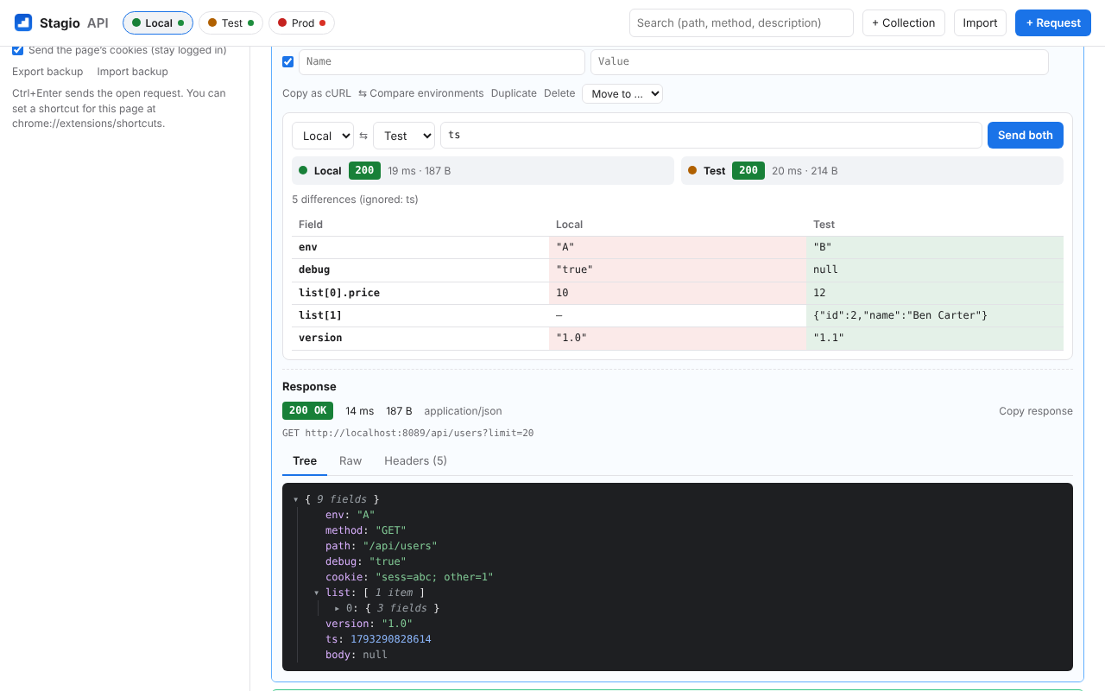Image resolution: width=1105 pixels, height=691 pixels.
Task: Collapse the list array node
Action: tap(317, 593)
